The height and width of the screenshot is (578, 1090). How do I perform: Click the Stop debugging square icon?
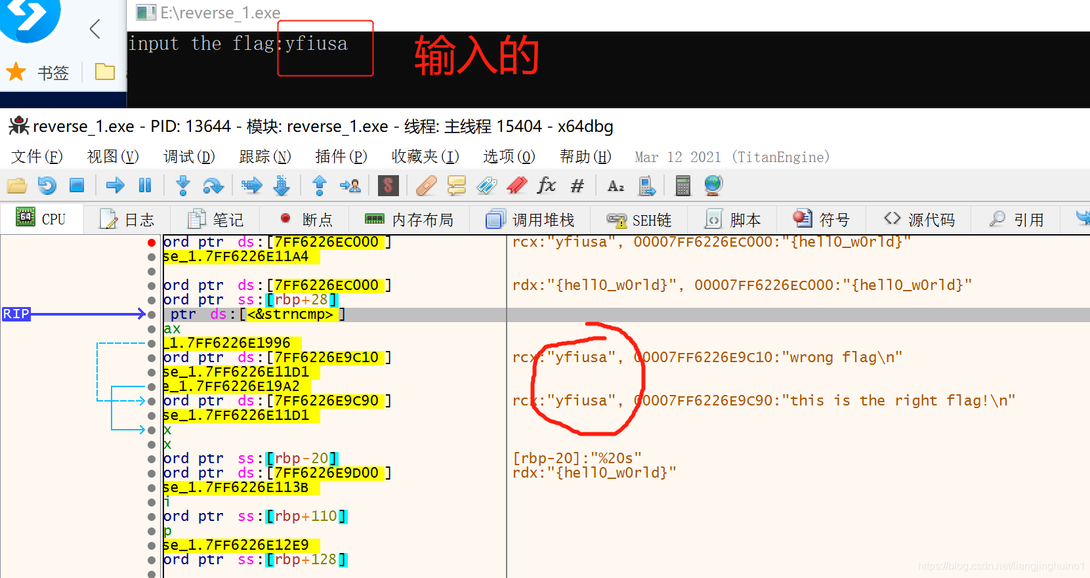click(77, 186)
